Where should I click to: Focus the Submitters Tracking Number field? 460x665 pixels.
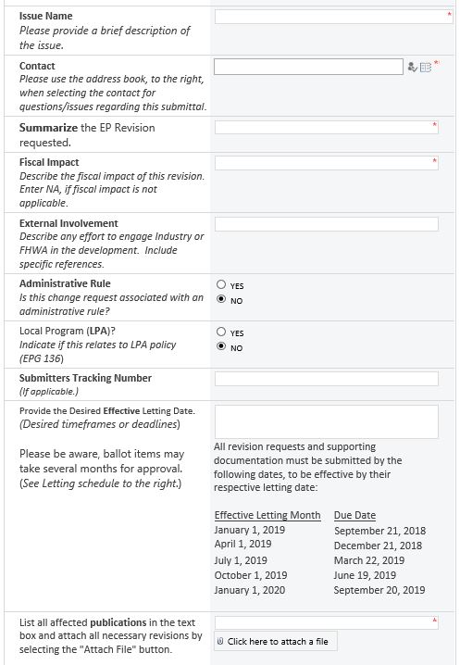coord(327,379)
